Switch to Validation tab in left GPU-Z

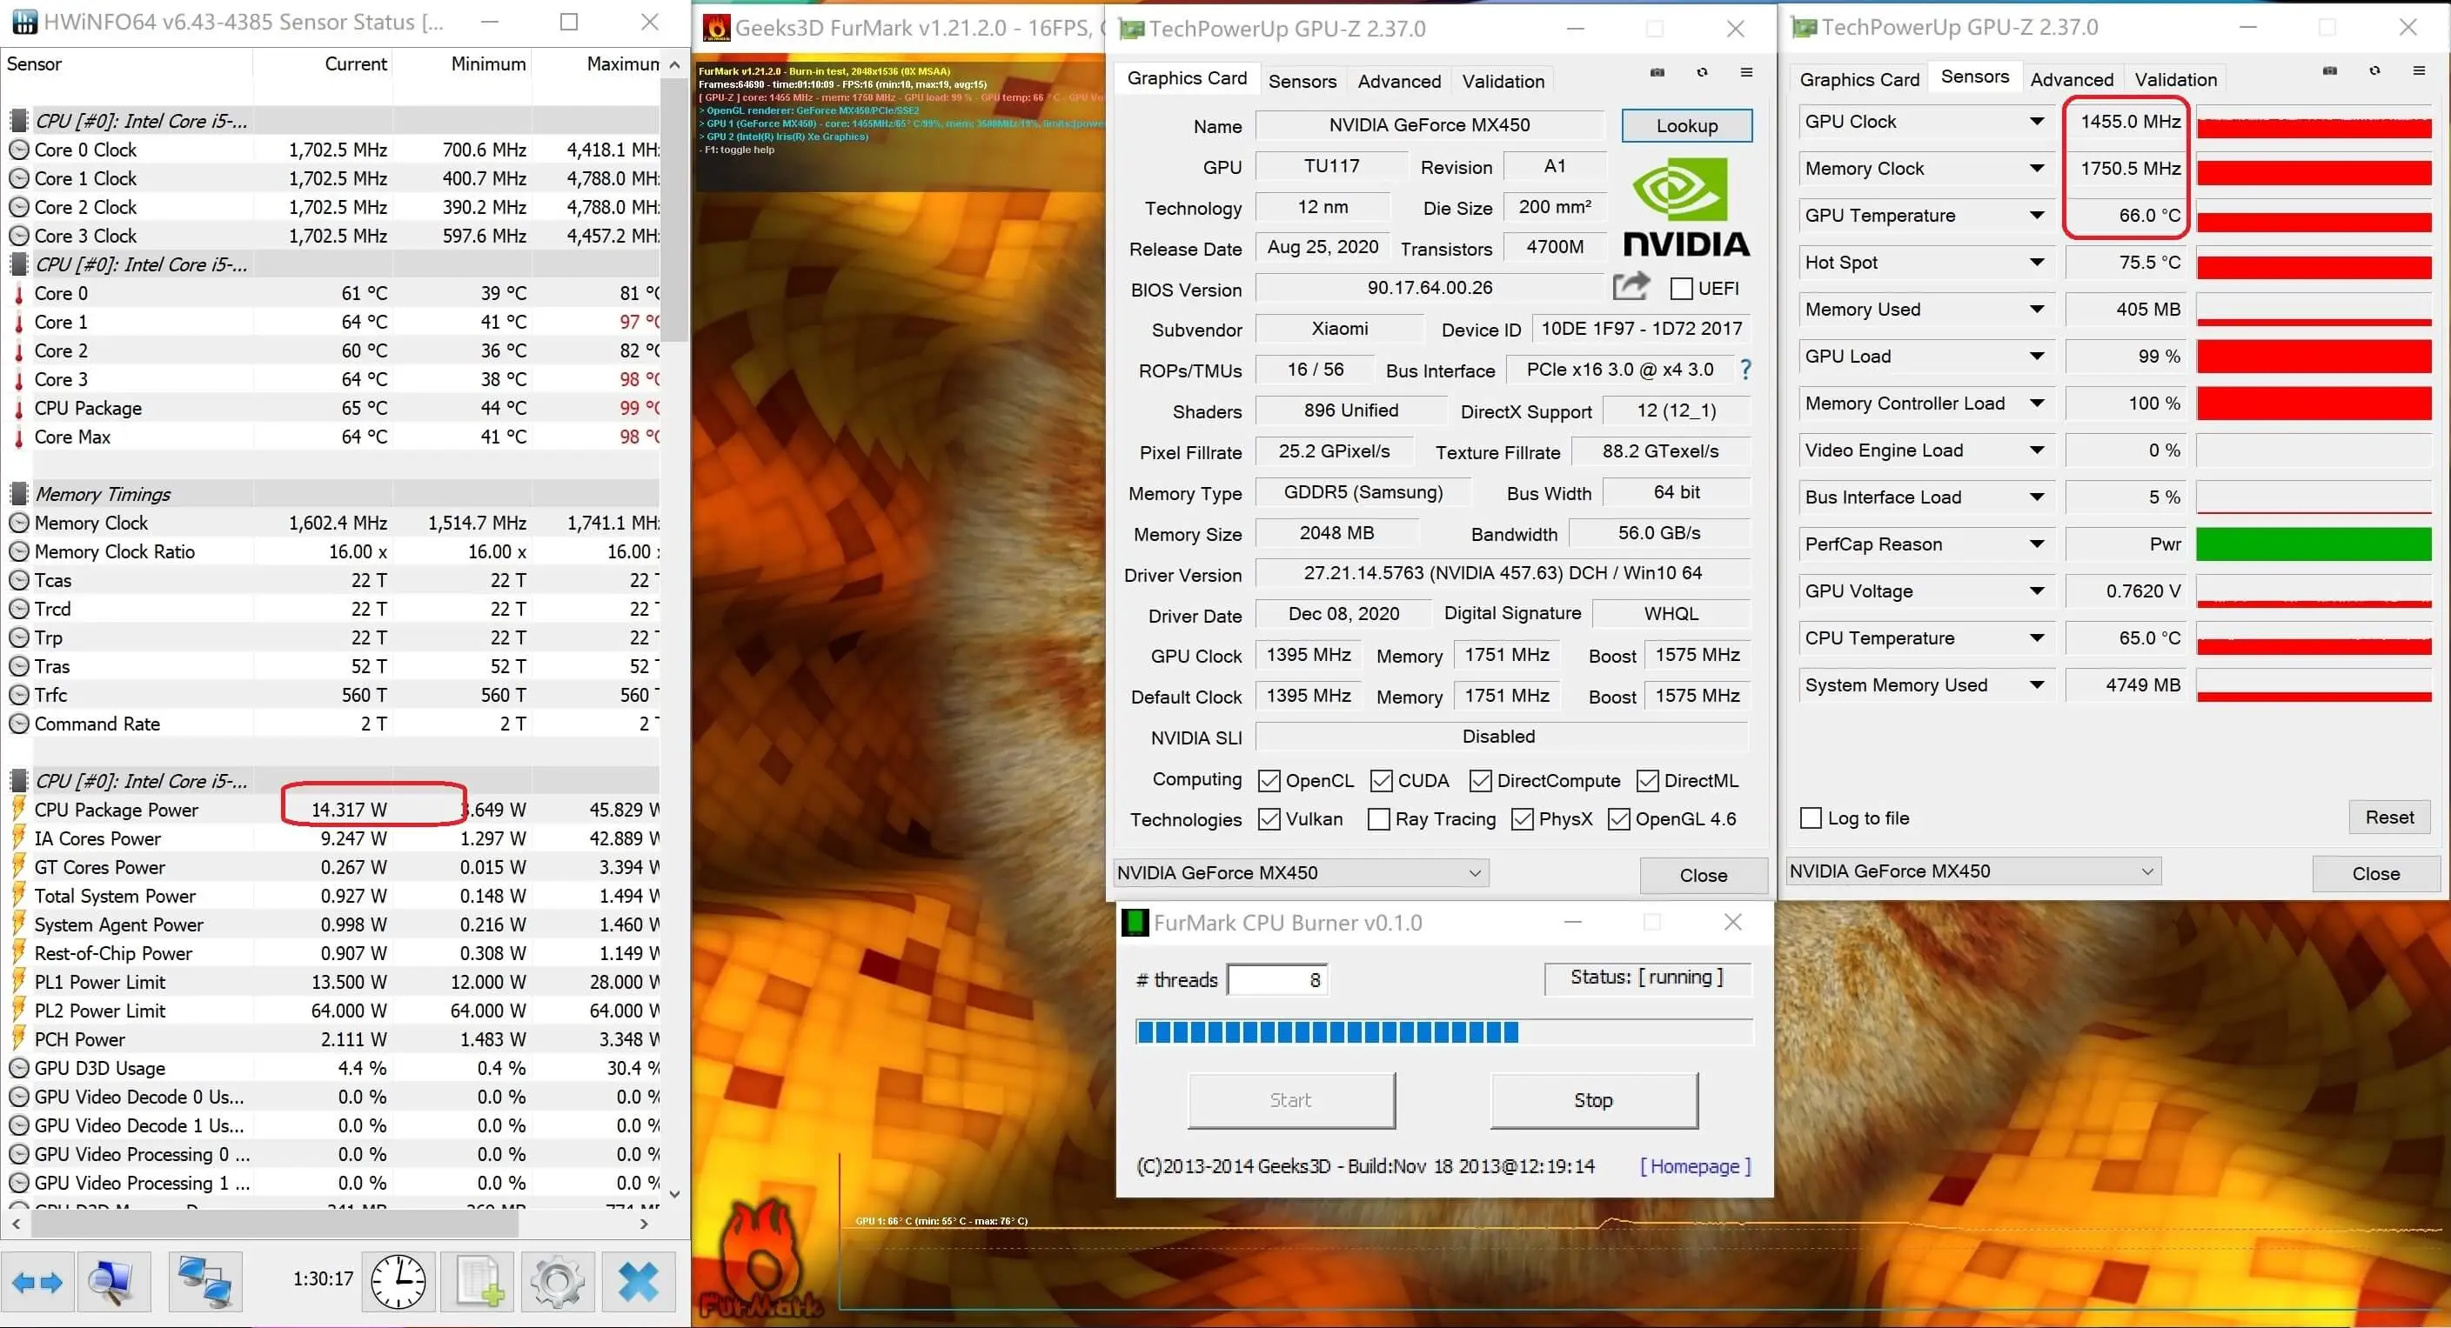[1503, 81]
